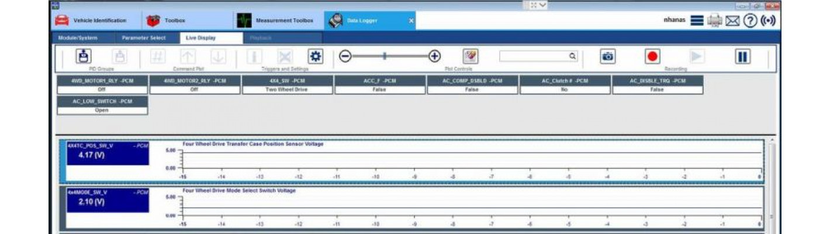Image resolution: width=830 pixels, height=234 pixels.
Task: Click the envelope mail icon
Action: [x=732, y=20]
